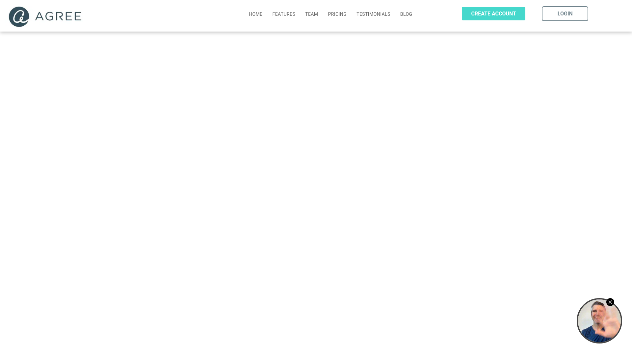Return home via the Agree logo
Screen dimensions: 632x355
(x=45, y=17)
